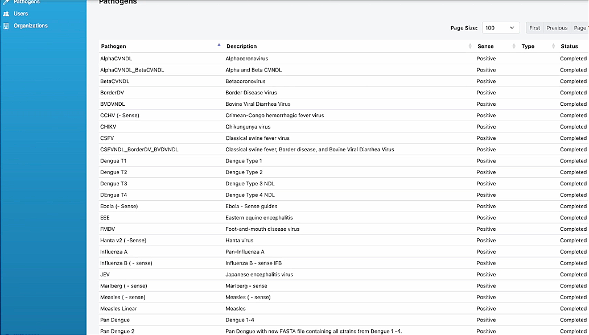This screenshot has width=589, height=335.
Task: Sort by the Type column header text
Action: point(528,46)
